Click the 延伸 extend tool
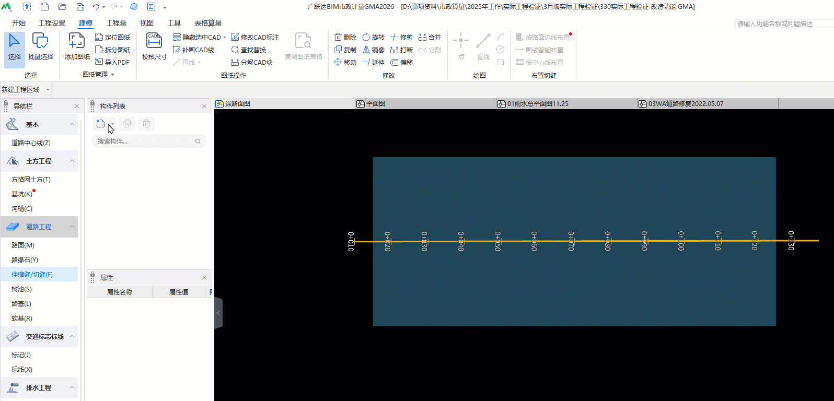The height and width of the screenshot is (401, 834). coord(373,62)
